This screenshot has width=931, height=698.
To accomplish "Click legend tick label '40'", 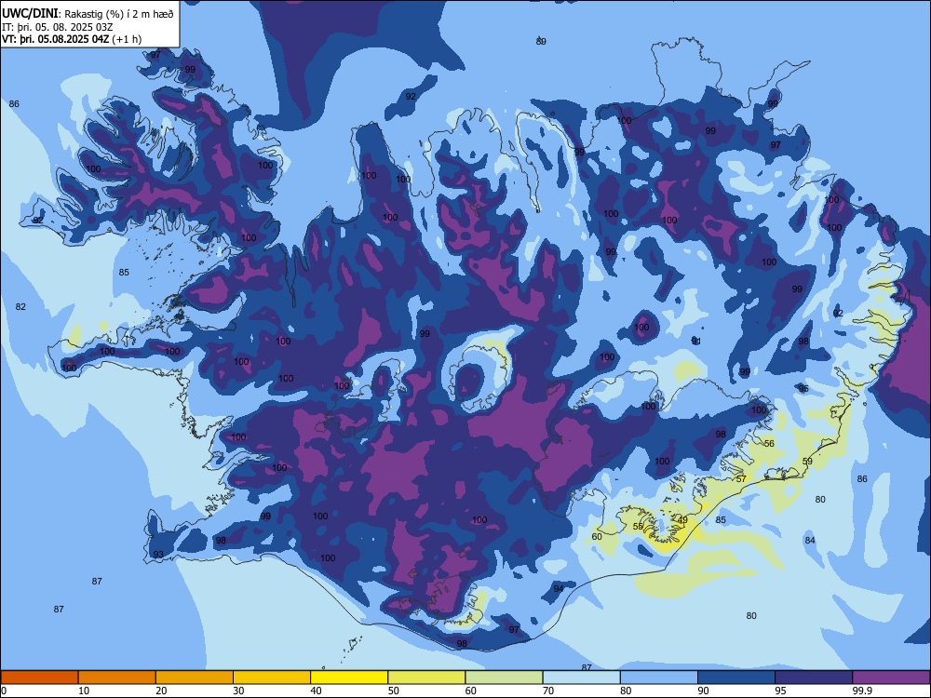I will [x=317, y=691].
